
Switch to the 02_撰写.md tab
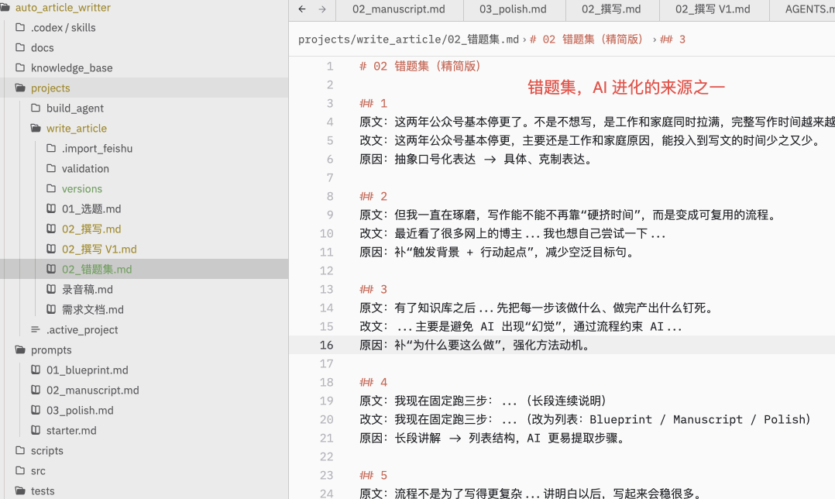611,9
